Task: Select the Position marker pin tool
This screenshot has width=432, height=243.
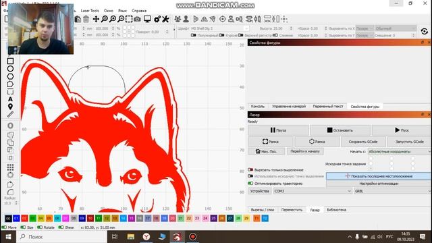Action: click(10, 107)
